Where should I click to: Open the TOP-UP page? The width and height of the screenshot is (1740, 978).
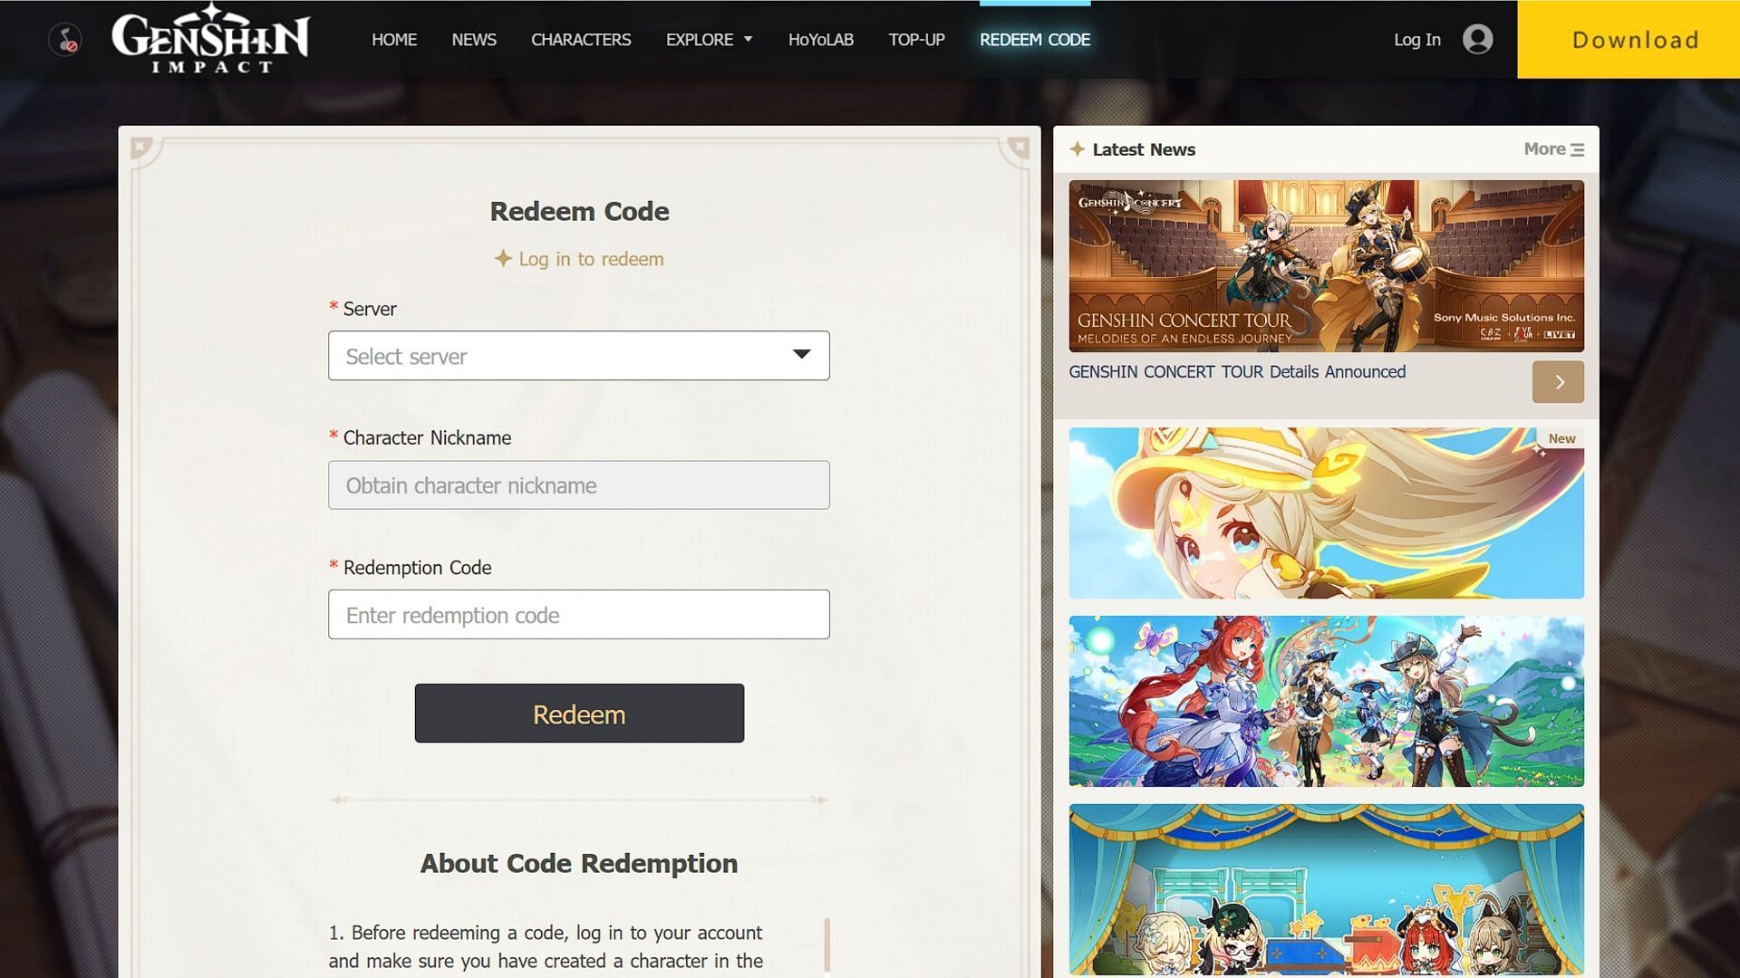916,40
